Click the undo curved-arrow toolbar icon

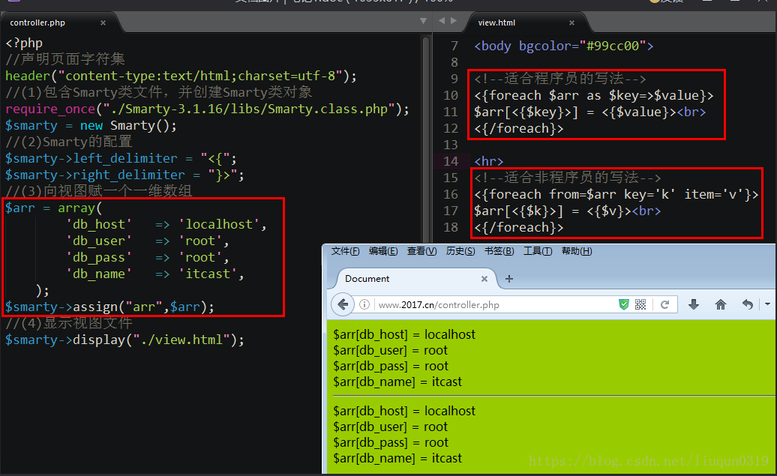pos(747,304)
